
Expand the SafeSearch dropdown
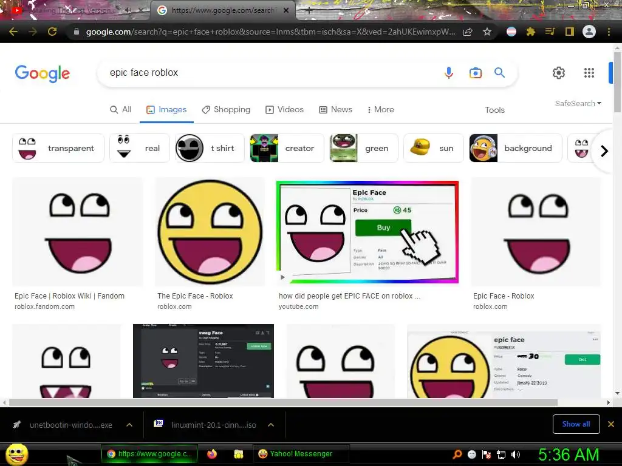click(578, 103)
